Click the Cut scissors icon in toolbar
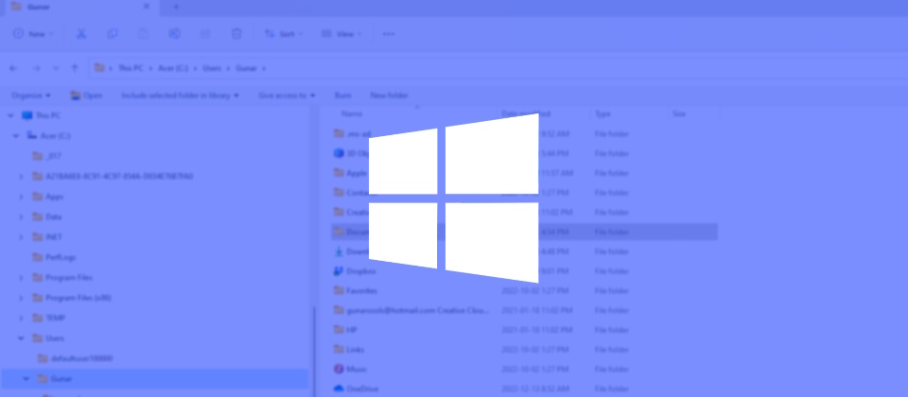This screenshot has height=397, width=908. [x=81, y=34]
